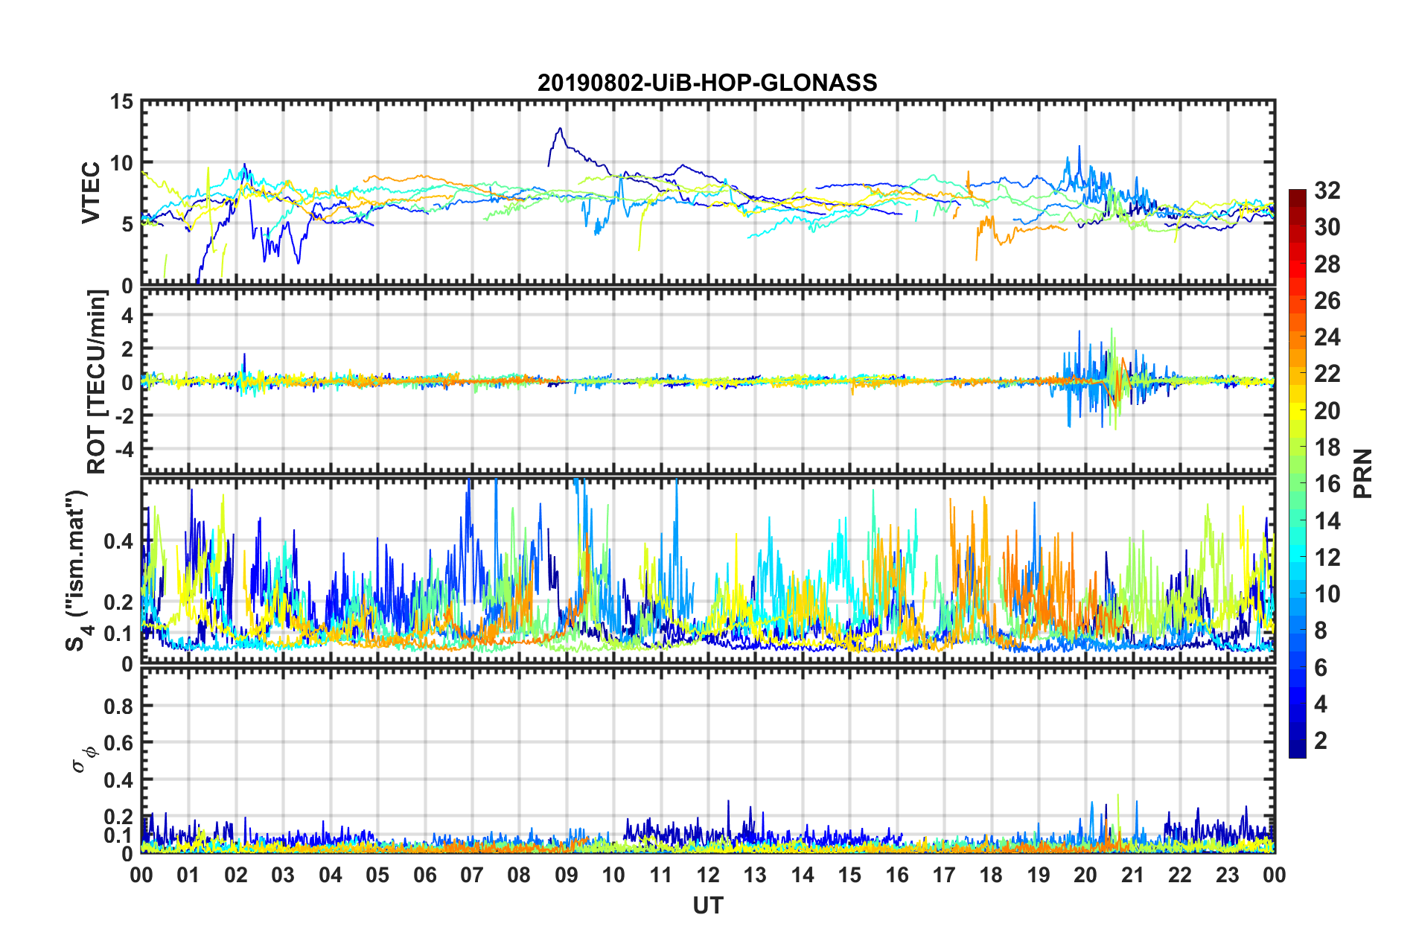1416x947 pixels.
Task: Select the UT x-axis label
Action: click(x=707, y=905)
